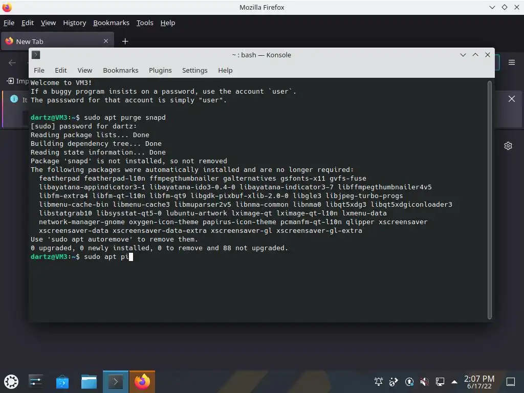Open Dolphin file manager from taskbar
Image resolution: width=524 pixels, height=393 pixels.
pos(89,382)
